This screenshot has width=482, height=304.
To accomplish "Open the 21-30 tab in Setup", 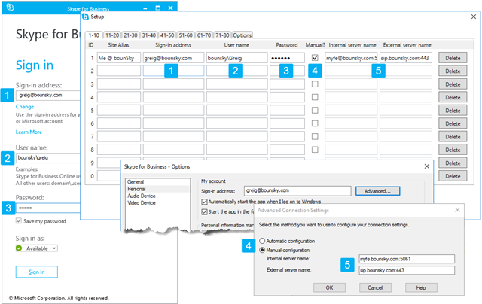I will (130, 35).
